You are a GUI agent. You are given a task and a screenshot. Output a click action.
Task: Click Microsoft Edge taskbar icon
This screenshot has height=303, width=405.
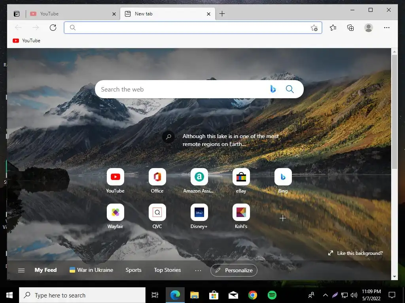175,295
